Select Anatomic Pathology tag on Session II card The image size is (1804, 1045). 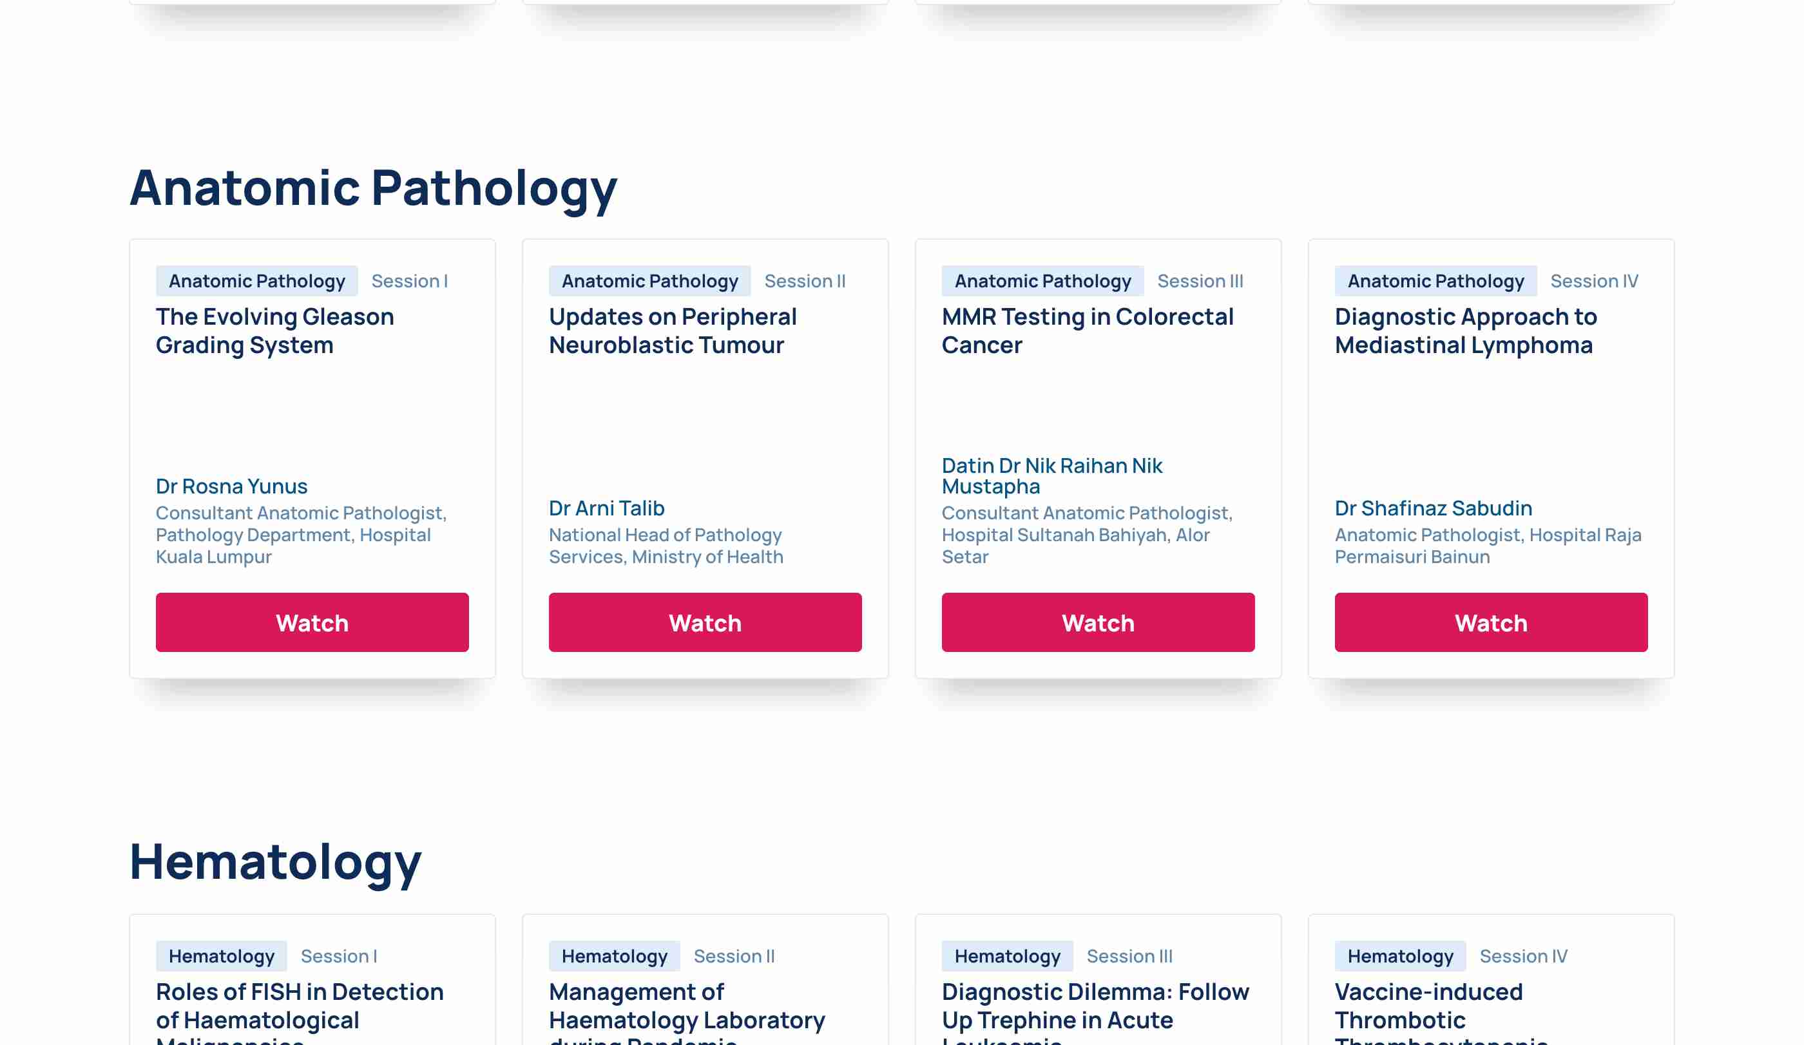(650, 280)
